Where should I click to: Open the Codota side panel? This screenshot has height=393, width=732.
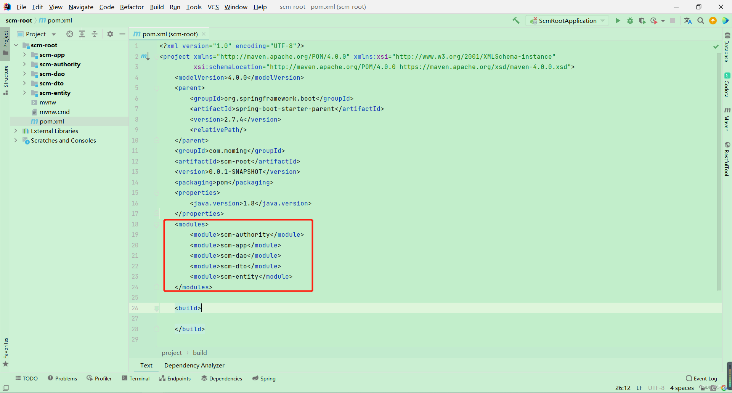point(727,85)
